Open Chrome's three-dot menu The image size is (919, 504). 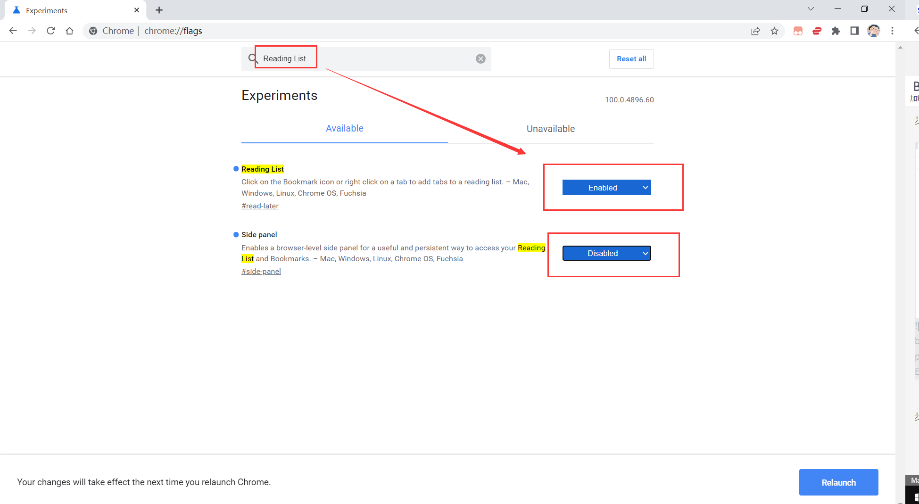click(892, 31)
